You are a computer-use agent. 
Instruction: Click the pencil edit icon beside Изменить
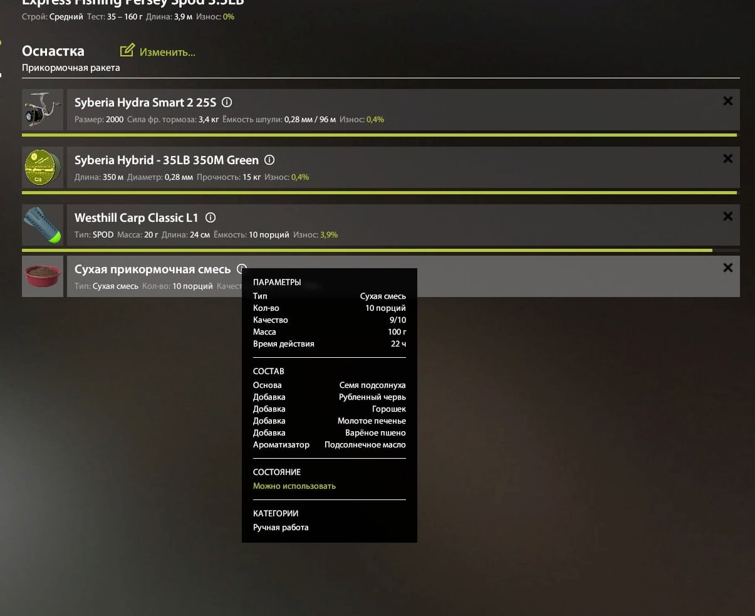[x=127, y=50]
